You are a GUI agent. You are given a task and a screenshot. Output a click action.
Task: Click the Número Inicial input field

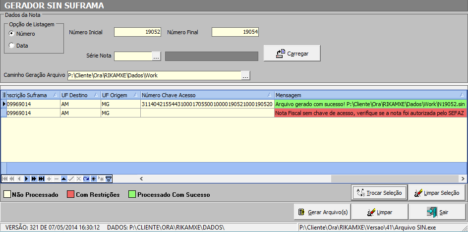pyautogui.click(x=137, y=32)
